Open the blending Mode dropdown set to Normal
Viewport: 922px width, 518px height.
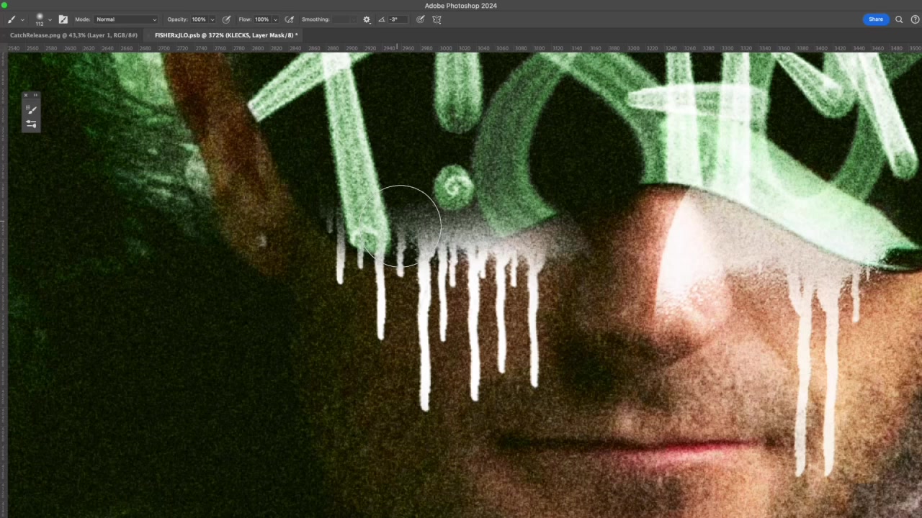point(126,19)
